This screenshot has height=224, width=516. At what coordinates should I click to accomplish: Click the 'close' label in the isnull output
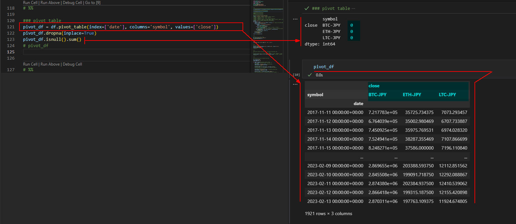tap(311, 25)
